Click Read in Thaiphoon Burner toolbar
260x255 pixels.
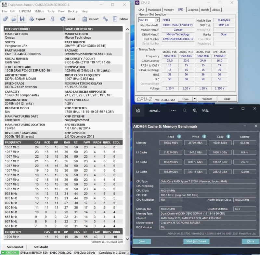(x=68, y=19)
